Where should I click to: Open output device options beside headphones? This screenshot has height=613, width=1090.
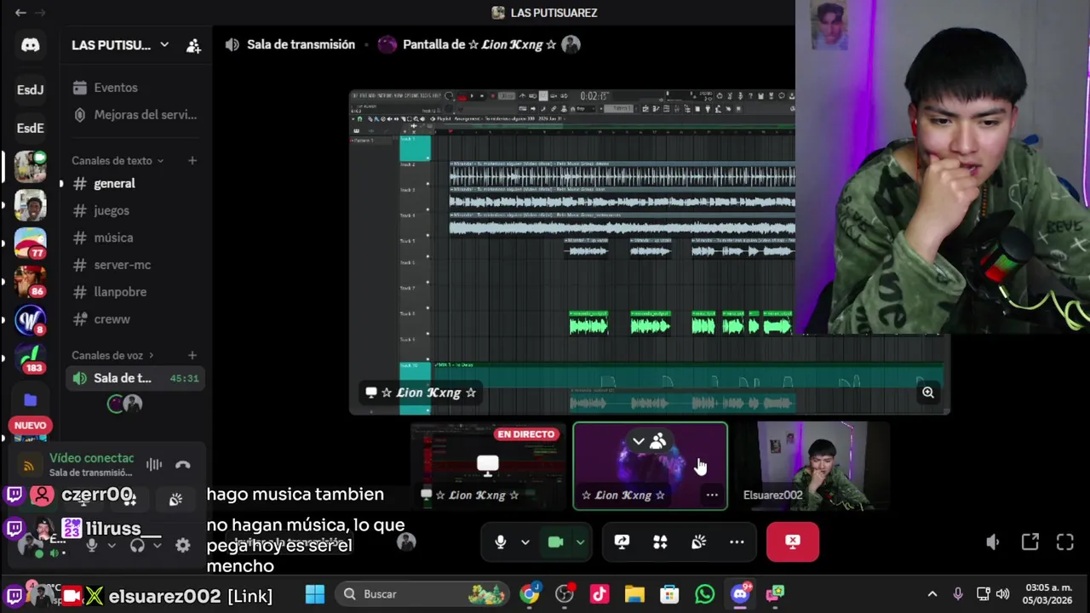pos(157,545)
